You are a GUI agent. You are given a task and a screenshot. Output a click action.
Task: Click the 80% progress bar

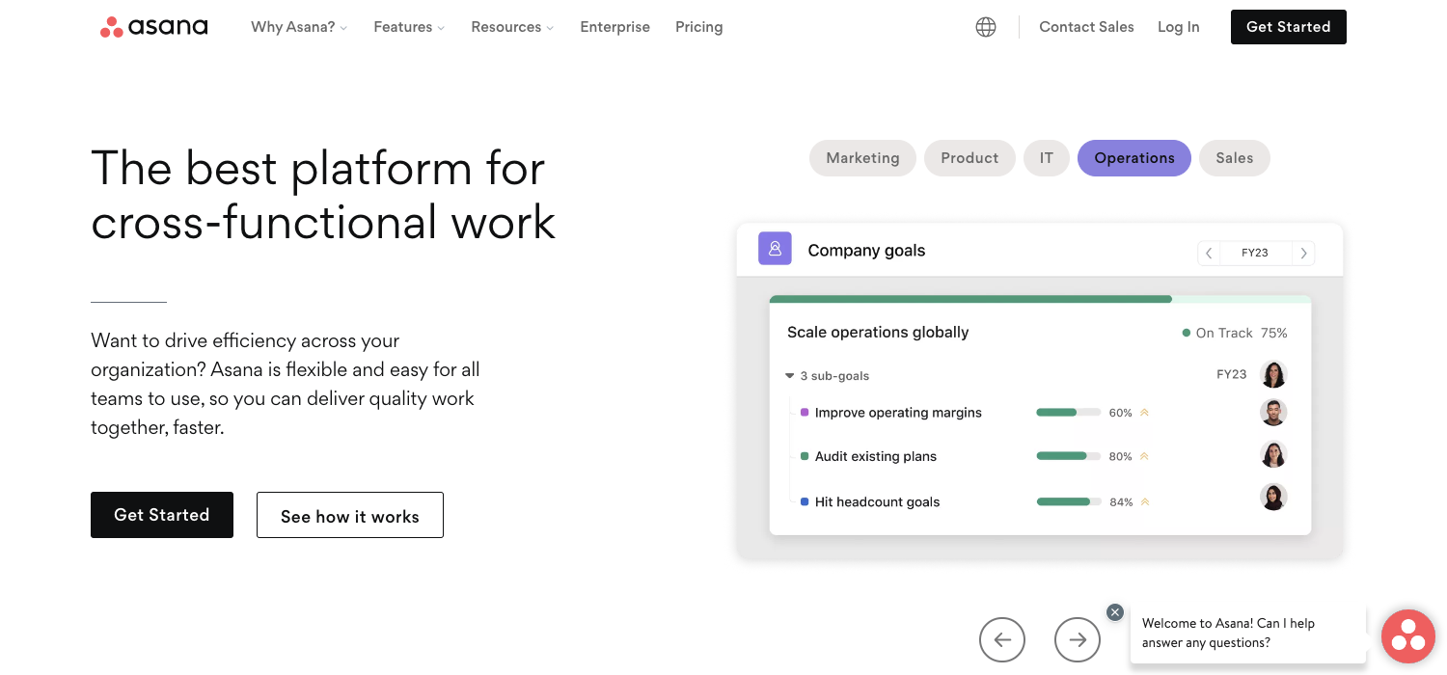click(1068, 456)
